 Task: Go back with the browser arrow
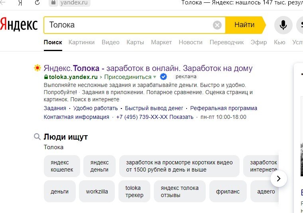click(x=2, y=2)
